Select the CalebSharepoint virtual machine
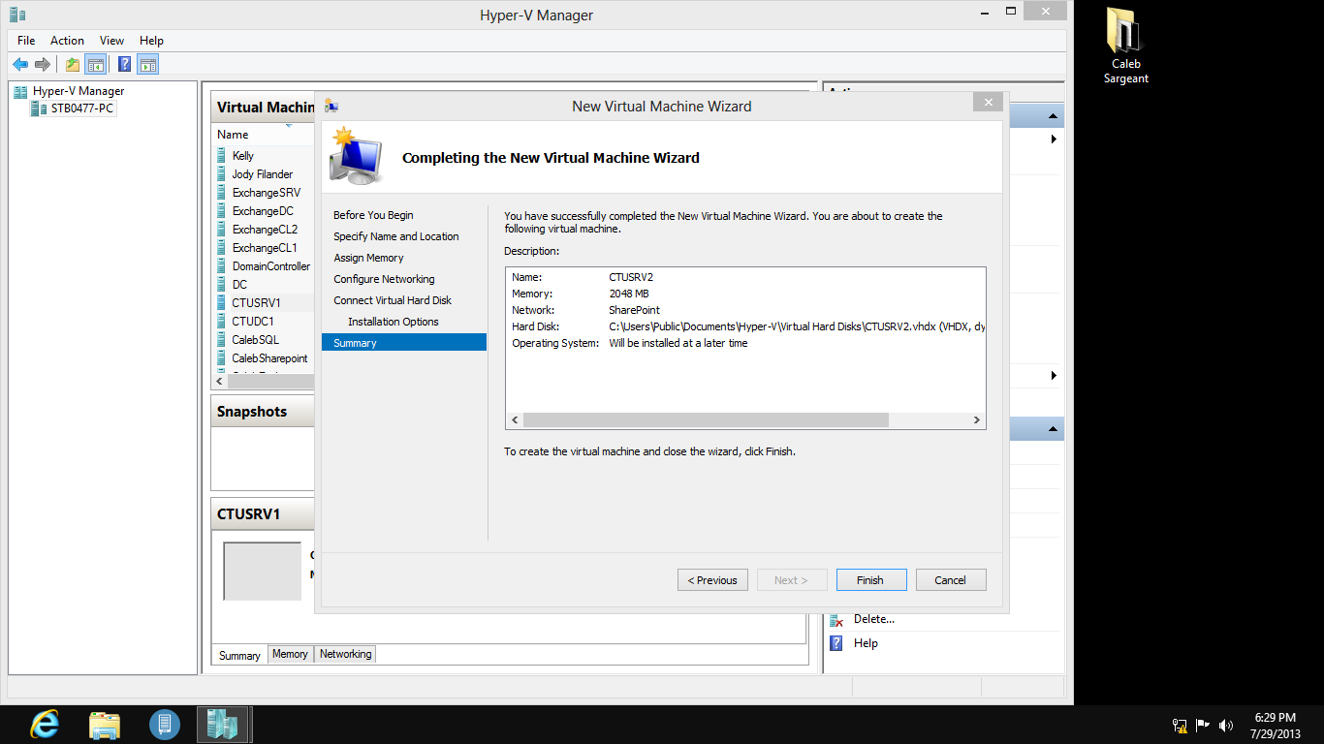 tap(269, 358)
